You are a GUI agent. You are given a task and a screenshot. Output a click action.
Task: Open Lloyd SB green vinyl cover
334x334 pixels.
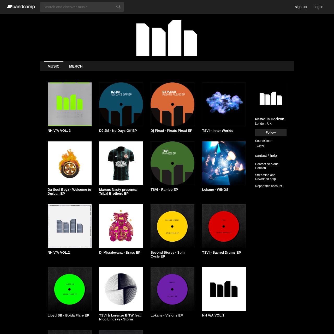70,289
